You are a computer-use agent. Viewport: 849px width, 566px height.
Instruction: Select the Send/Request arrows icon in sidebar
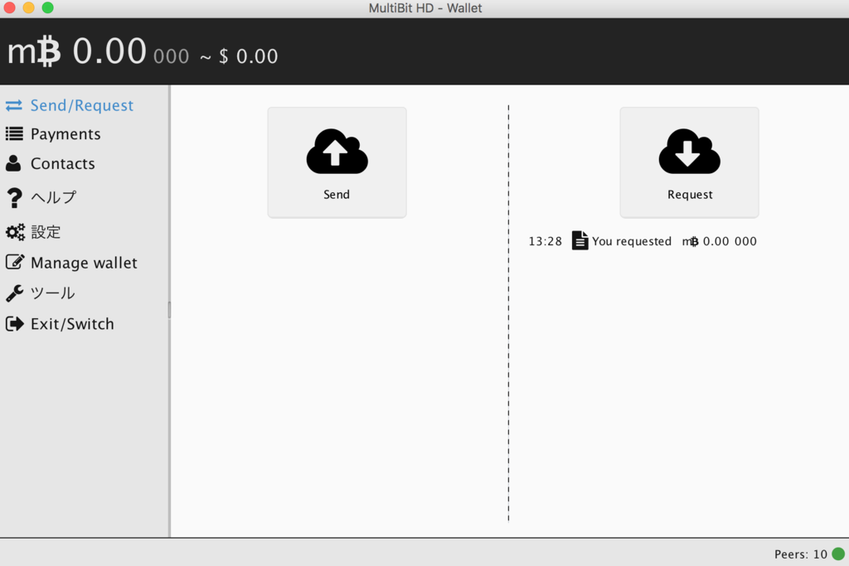tap(14, 105)
